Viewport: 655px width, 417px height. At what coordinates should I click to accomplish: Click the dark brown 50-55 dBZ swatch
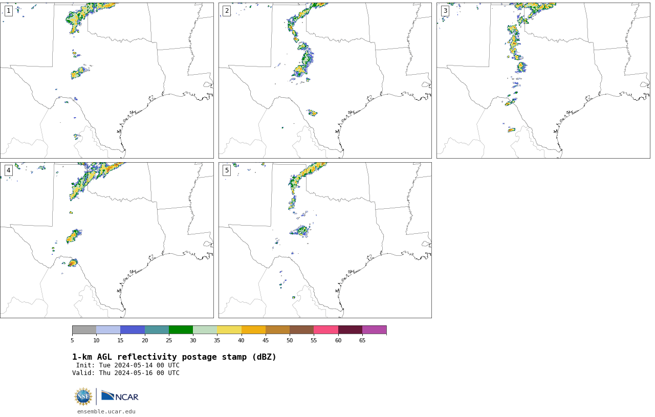[x=301, y=330]
